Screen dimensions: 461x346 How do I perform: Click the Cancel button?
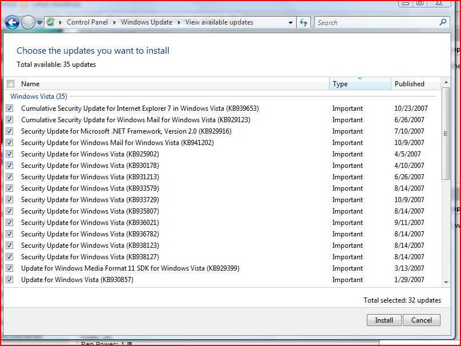[x=422, y=320]
